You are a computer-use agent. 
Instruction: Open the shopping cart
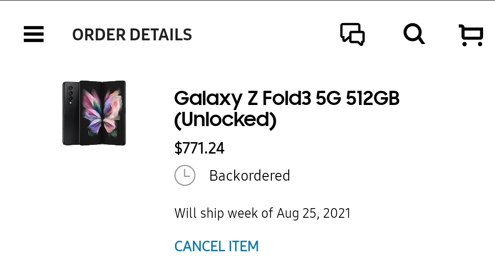(x=471, y=35)
